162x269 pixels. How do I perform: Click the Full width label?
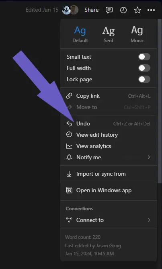coord(79,68)
